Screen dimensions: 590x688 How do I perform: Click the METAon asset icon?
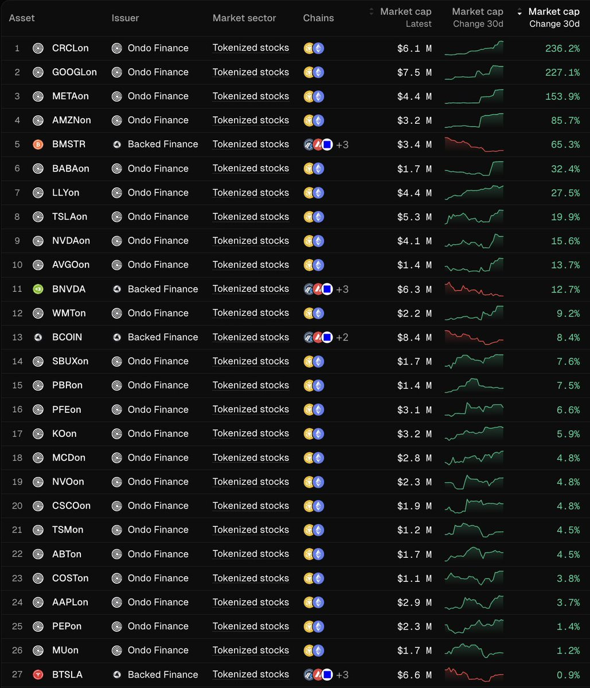(38, 96)
